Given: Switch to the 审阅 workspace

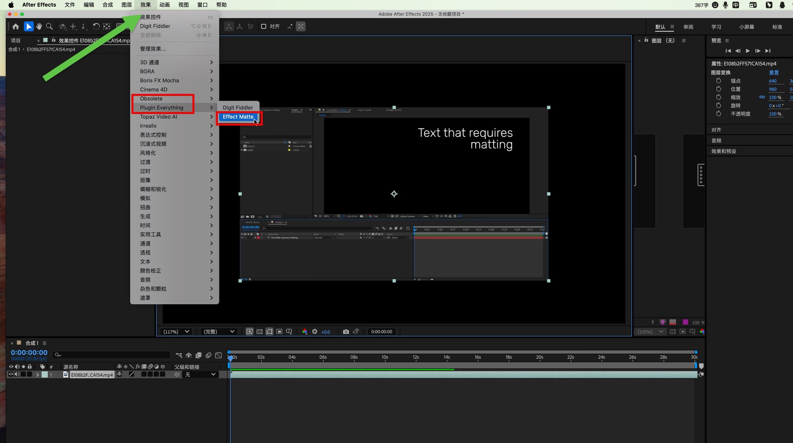Looking at the screenshot, I should coord(688,27).
